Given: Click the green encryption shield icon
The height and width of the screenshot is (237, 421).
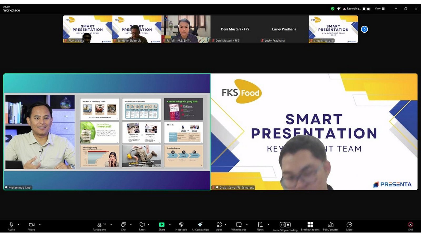Looking at the screenshot, I should pos(333,9).
